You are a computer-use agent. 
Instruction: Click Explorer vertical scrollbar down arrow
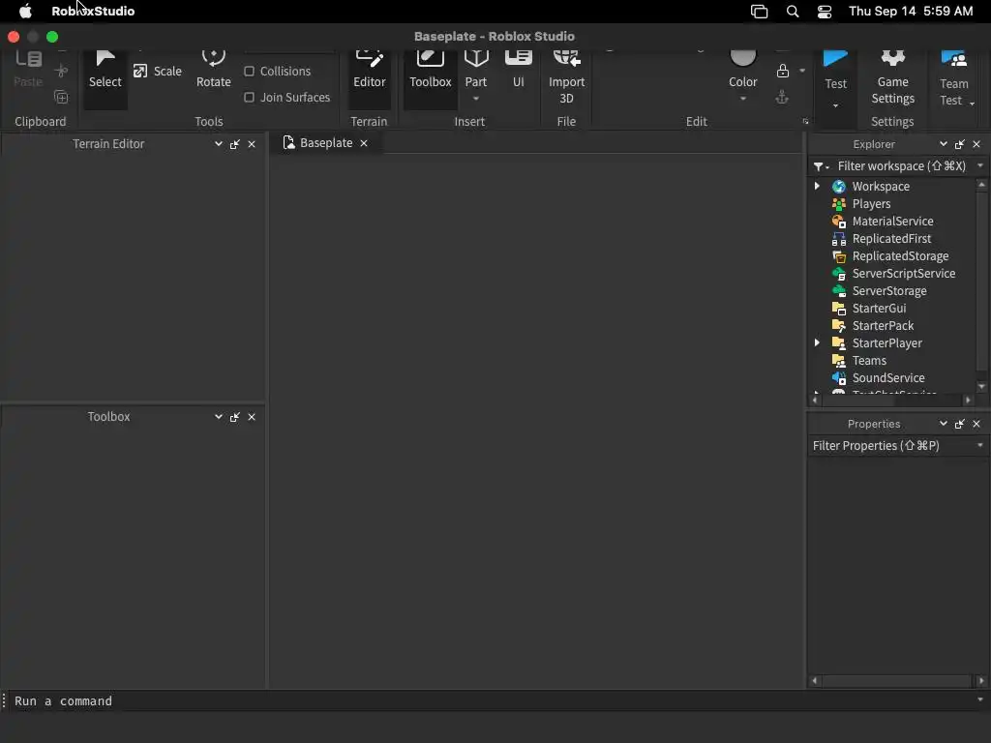tap(981, 386)
